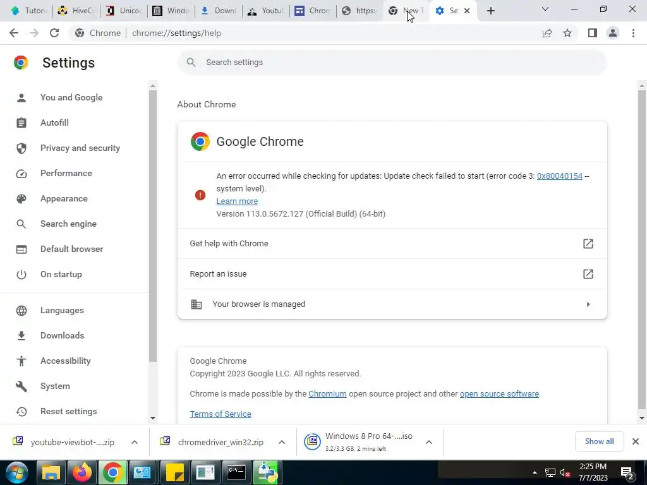Open the You and Google settings section
The image size is (647, 485).
pos(71,97)
